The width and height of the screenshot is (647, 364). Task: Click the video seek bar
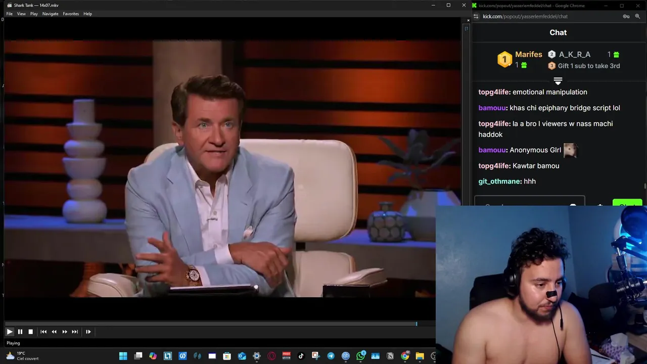(220, 324)
